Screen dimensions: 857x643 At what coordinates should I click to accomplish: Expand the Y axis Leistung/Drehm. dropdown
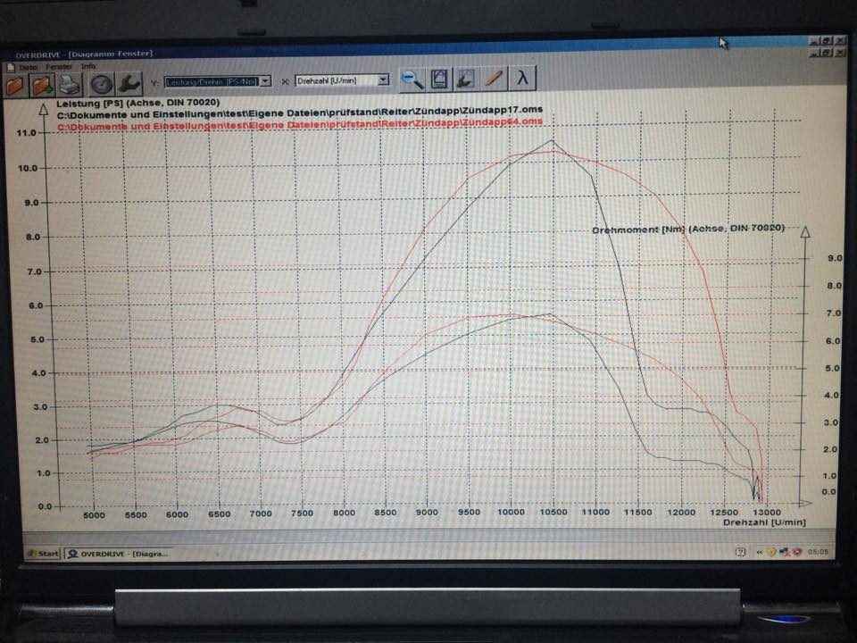(265, 81)
